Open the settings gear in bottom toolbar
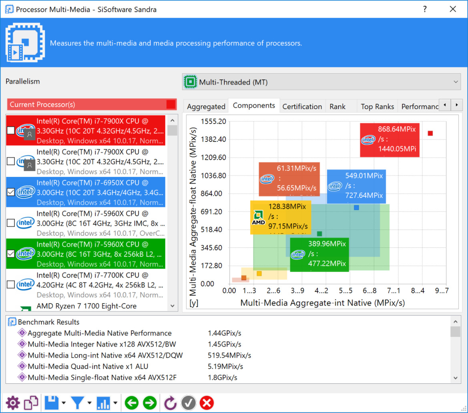Viewport: 468px width, 413px height. point(12,403)
